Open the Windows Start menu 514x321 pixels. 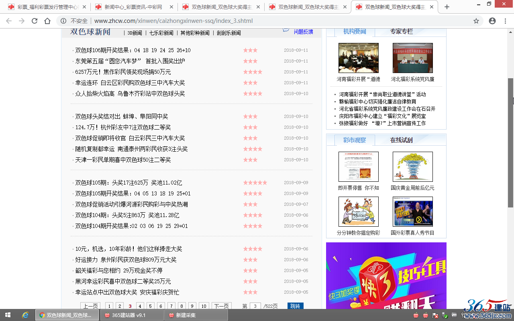coord(8,315)
